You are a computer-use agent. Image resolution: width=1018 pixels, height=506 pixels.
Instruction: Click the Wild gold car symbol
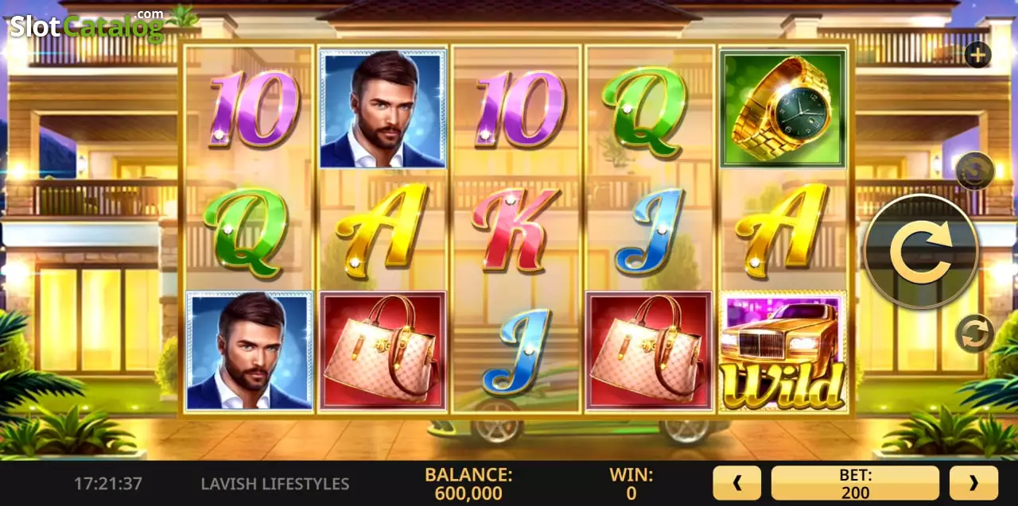(x=784, y=351)
